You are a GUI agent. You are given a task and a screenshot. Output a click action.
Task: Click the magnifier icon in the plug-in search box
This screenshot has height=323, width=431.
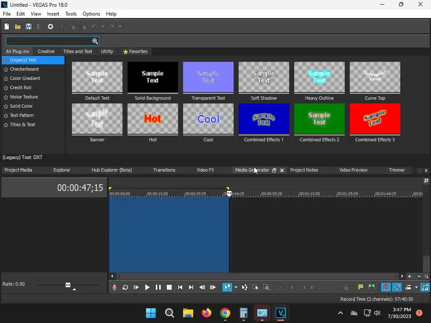click(95, 41)
